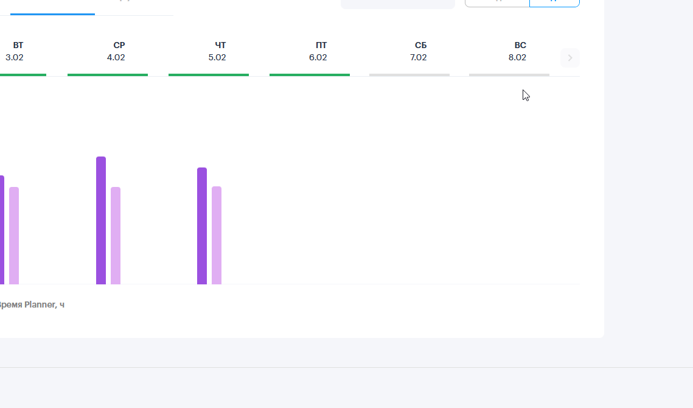
Task: Click the light purple bar for Tuesday 3.02
Action: pyautogui.click(x=14, y=236)
